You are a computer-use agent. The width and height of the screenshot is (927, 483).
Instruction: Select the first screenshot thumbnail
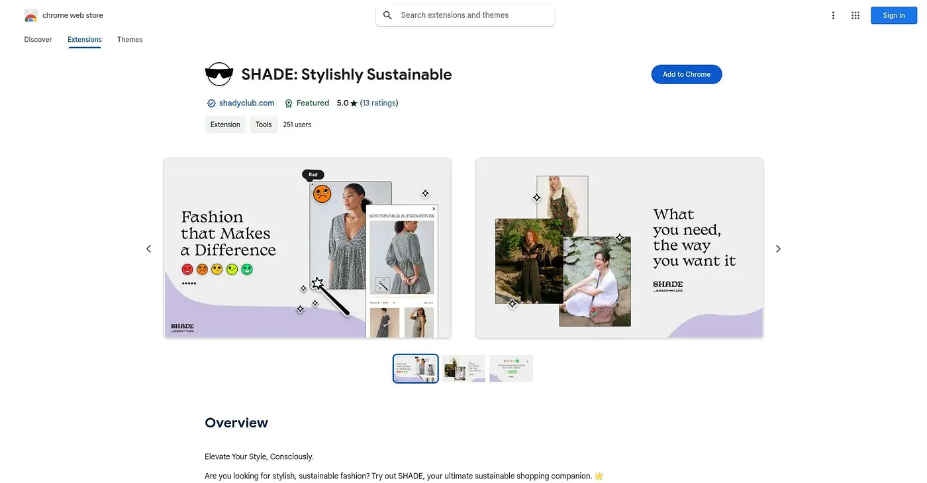point(416,368)
